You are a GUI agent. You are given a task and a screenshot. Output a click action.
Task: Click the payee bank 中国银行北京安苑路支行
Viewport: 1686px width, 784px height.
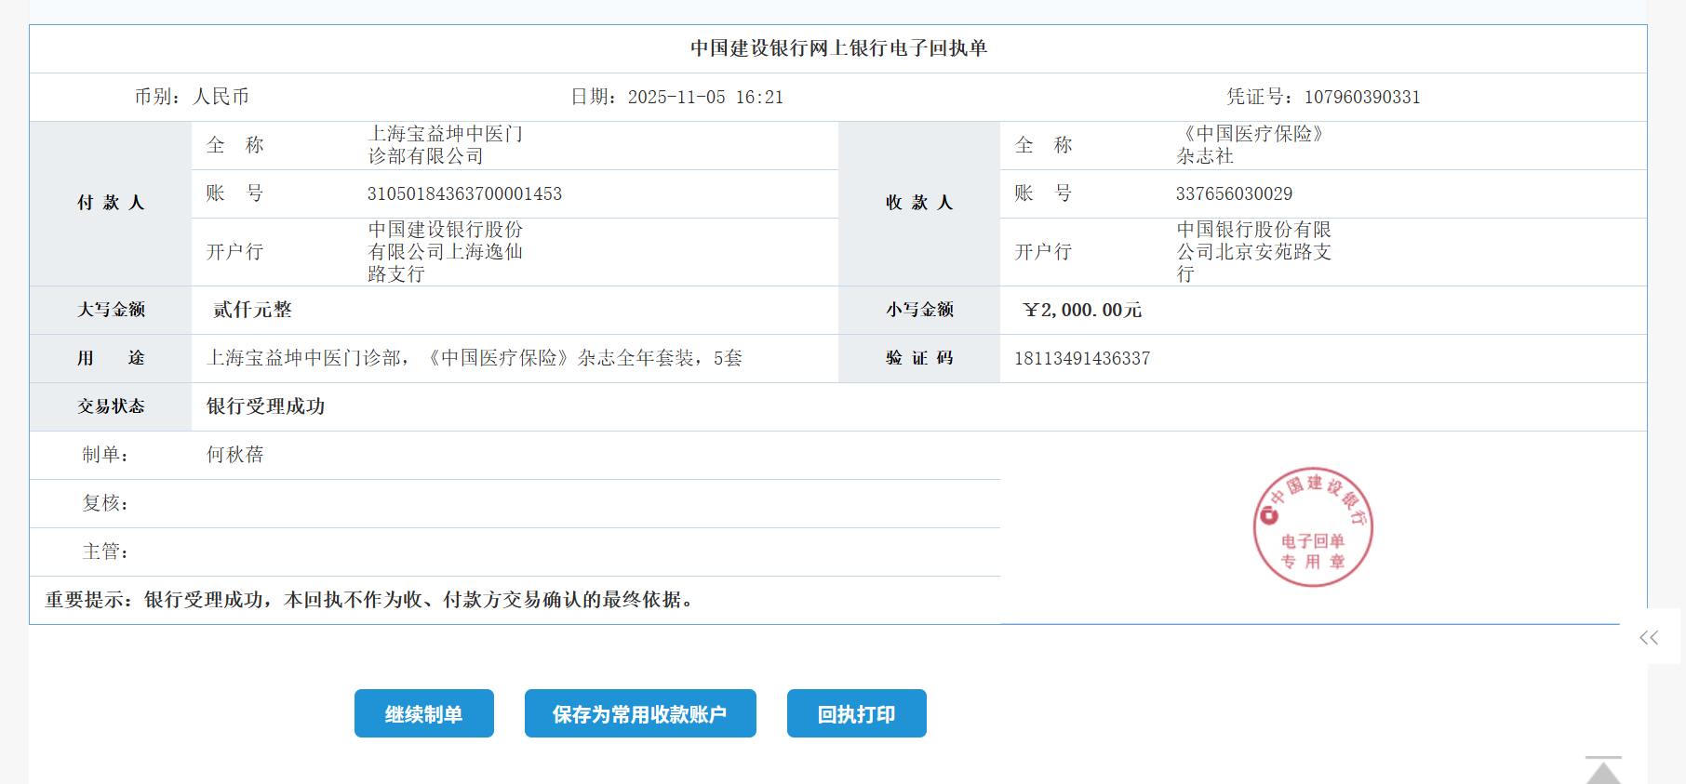1252,251
